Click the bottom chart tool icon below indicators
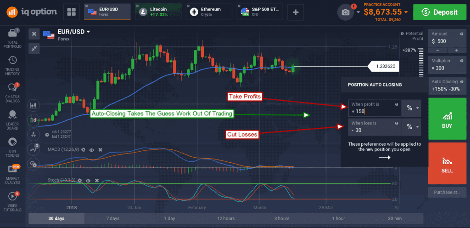Screen dimensions: 470x228 33,164
